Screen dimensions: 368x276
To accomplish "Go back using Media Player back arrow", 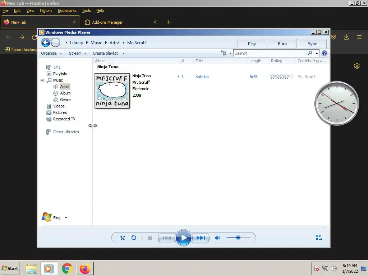I will 46,43.
